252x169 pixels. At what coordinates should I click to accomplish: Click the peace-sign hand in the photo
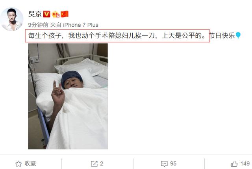tap(58, 94)
